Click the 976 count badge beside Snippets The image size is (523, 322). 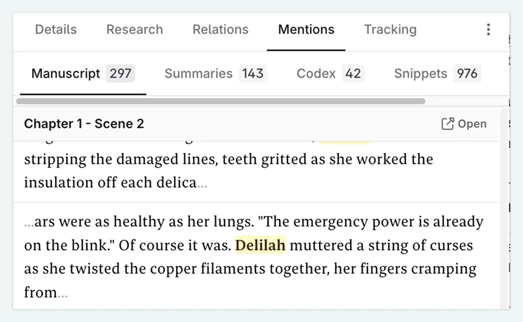click(x=467, y=74)
